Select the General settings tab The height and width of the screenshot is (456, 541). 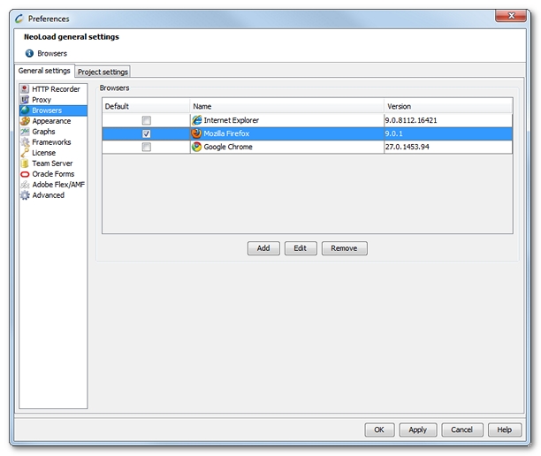click(44, 71)
